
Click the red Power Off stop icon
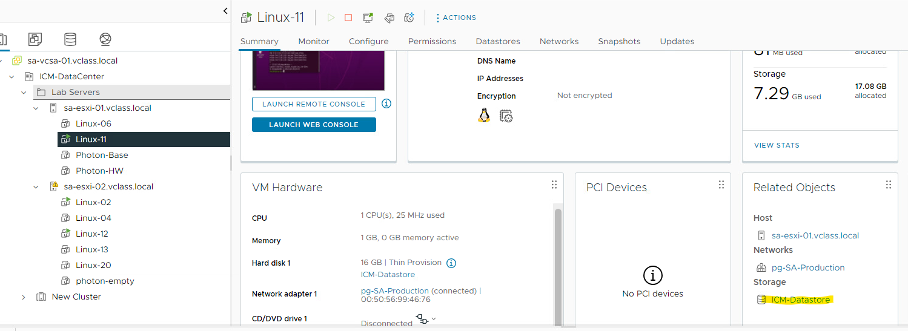[348, 18]
